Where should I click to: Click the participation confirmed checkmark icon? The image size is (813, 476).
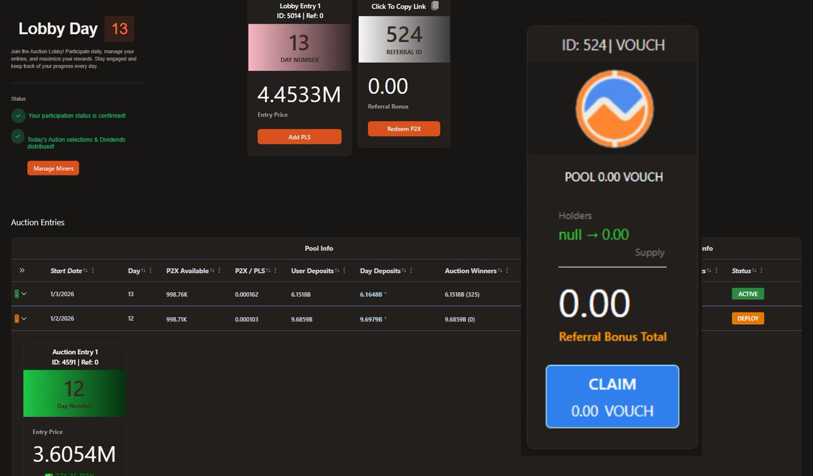pos(19,116)
